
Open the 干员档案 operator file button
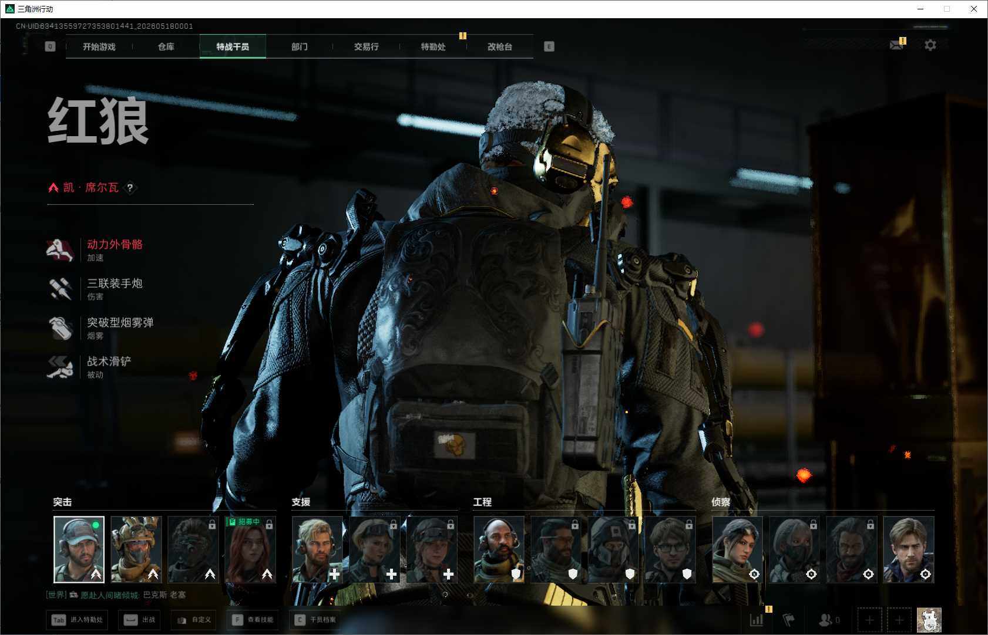pyautogui.click(x=315, y=620)
